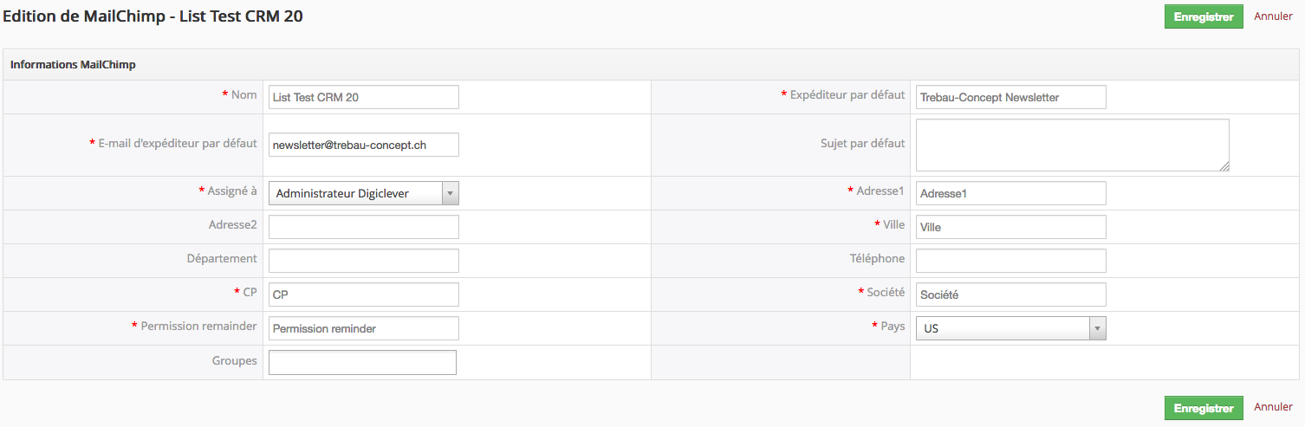
Task: Click the Groupes input field
Action: tap(362, 362)
